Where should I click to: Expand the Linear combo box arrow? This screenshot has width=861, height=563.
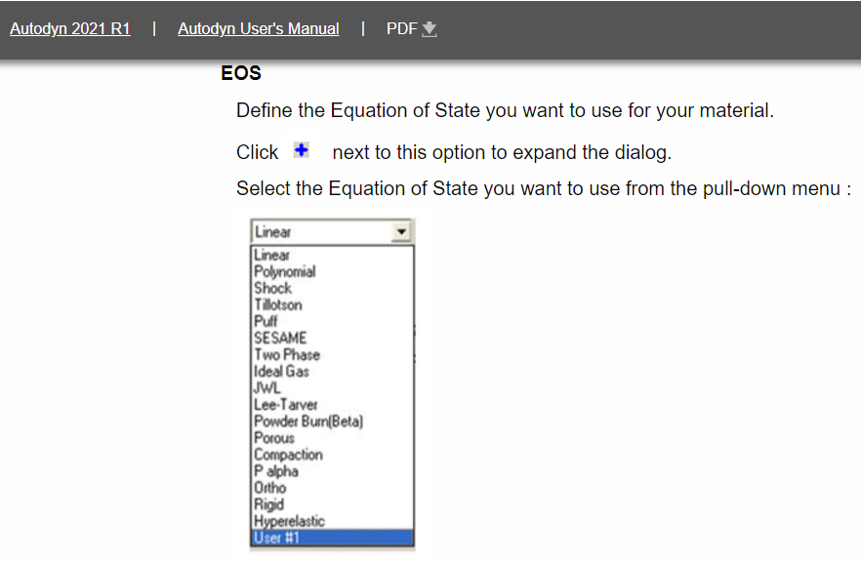pos(401,231)
